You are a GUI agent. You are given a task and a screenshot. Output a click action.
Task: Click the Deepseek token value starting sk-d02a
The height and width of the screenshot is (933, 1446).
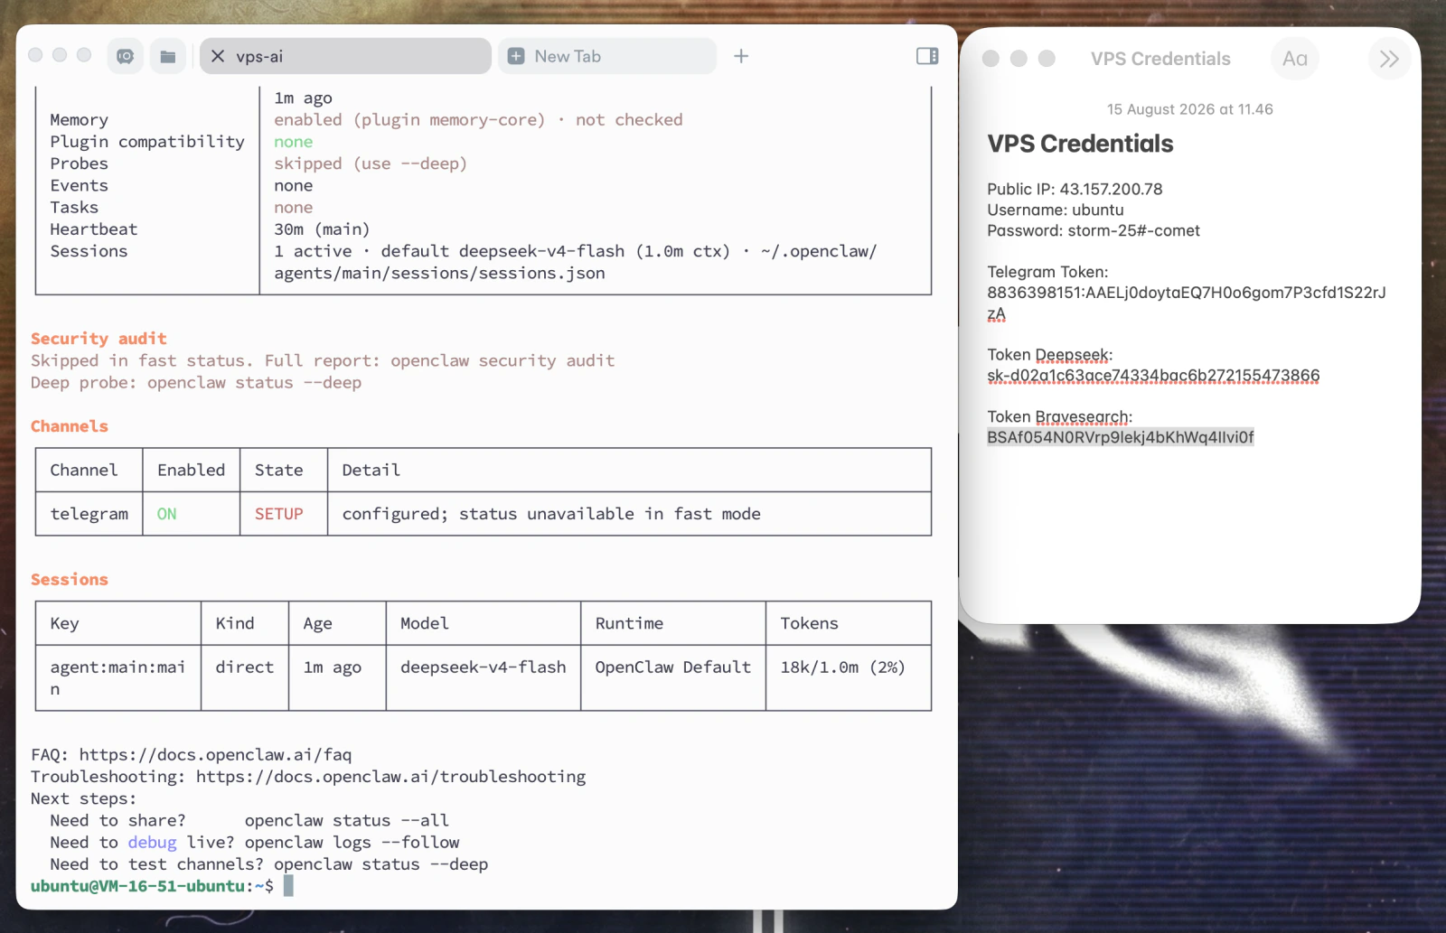coord(1153,376)
